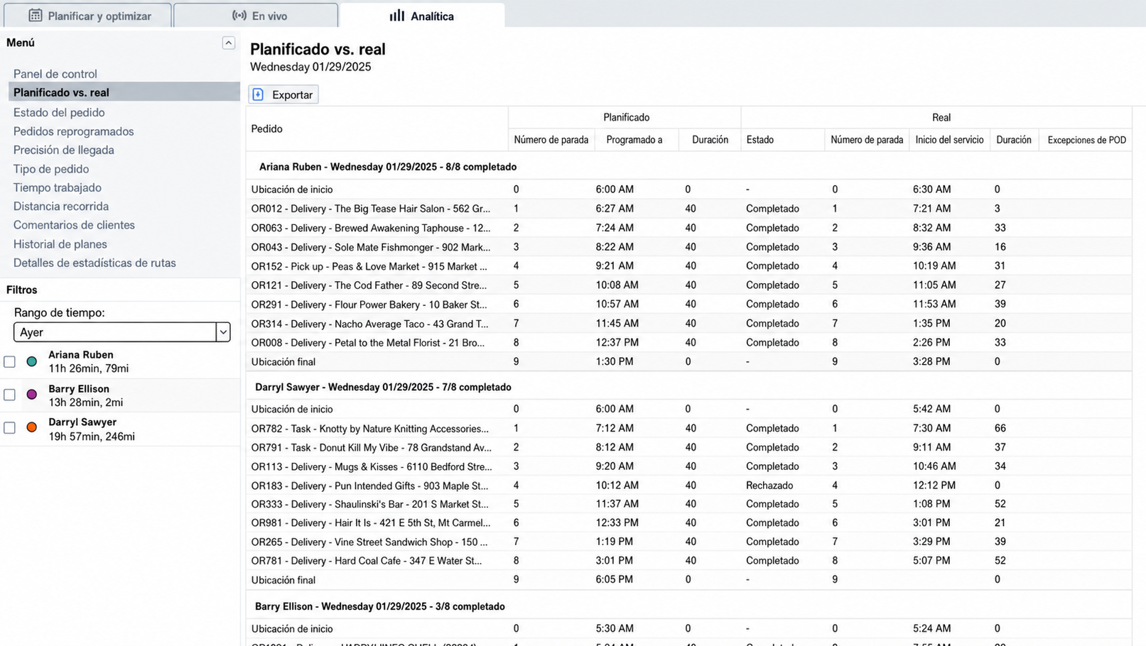Open Detalles de estadísticas de rutas
Screen dimensions: 1146x646
point(94,263)
